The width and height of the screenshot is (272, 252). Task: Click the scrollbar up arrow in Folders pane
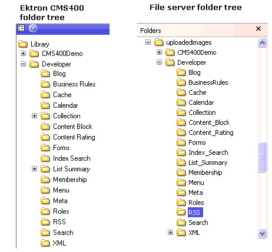262,42
